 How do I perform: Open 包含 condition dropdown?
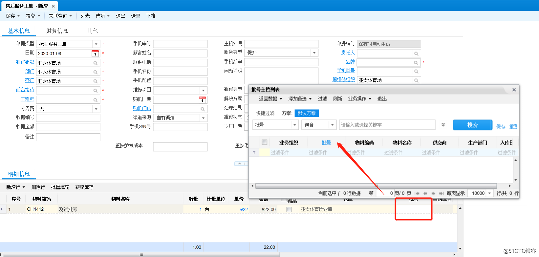[333, 125]
